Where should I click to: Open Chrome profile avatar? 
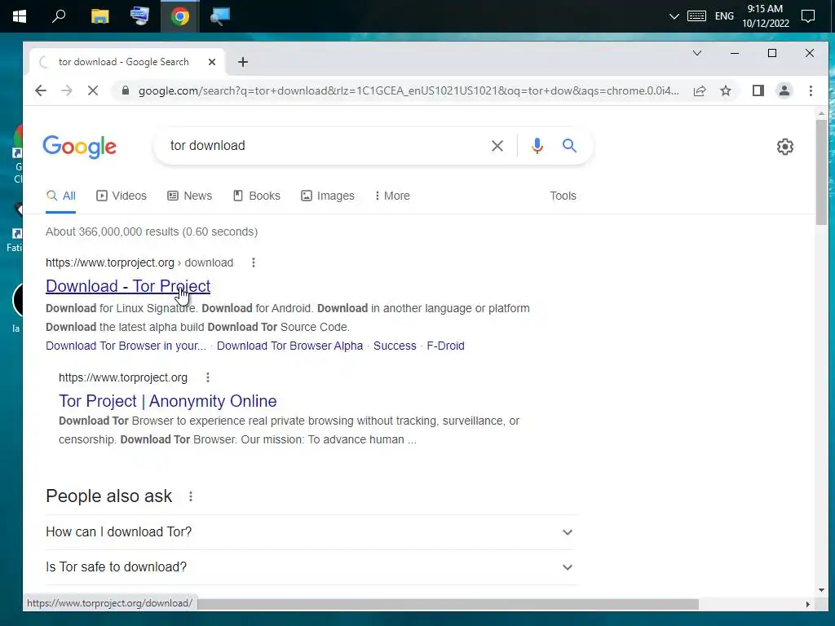784,91
